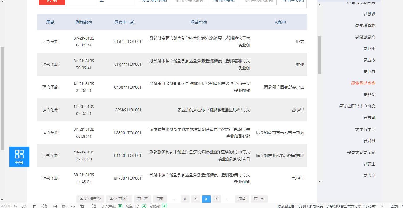Select 林业局 in department list
The height and width of the screenshot is (208, 403).
[x=370, y=72]
